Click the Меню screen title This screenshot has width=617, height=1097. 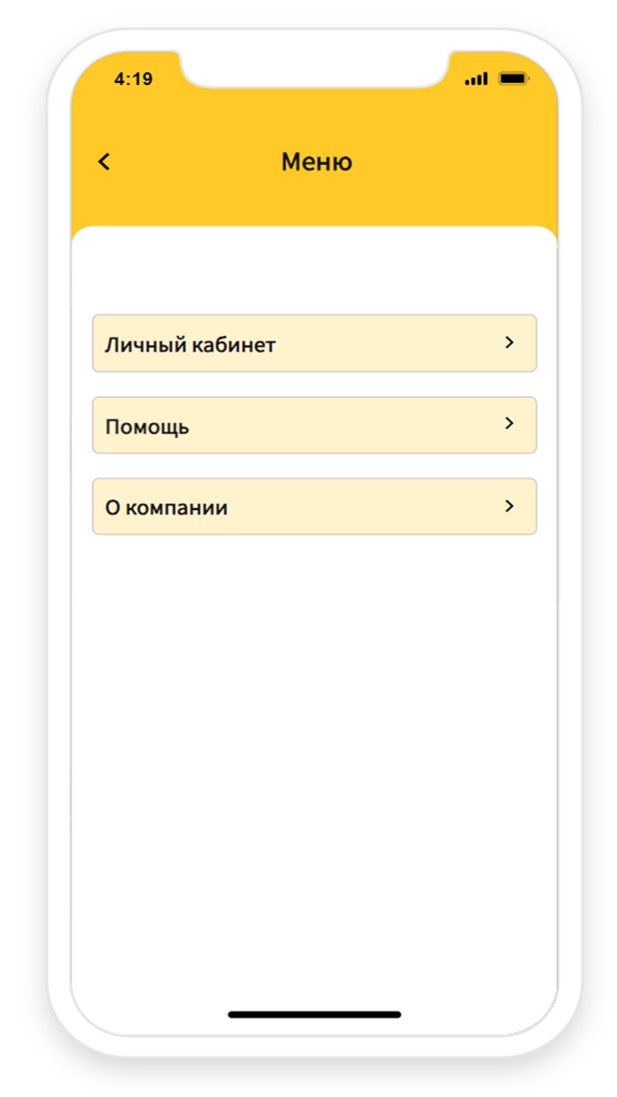[x=316, y=162]
